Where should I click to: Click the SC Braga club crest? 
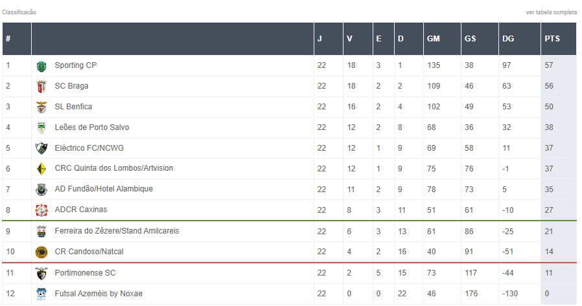[x=41, y=87]
